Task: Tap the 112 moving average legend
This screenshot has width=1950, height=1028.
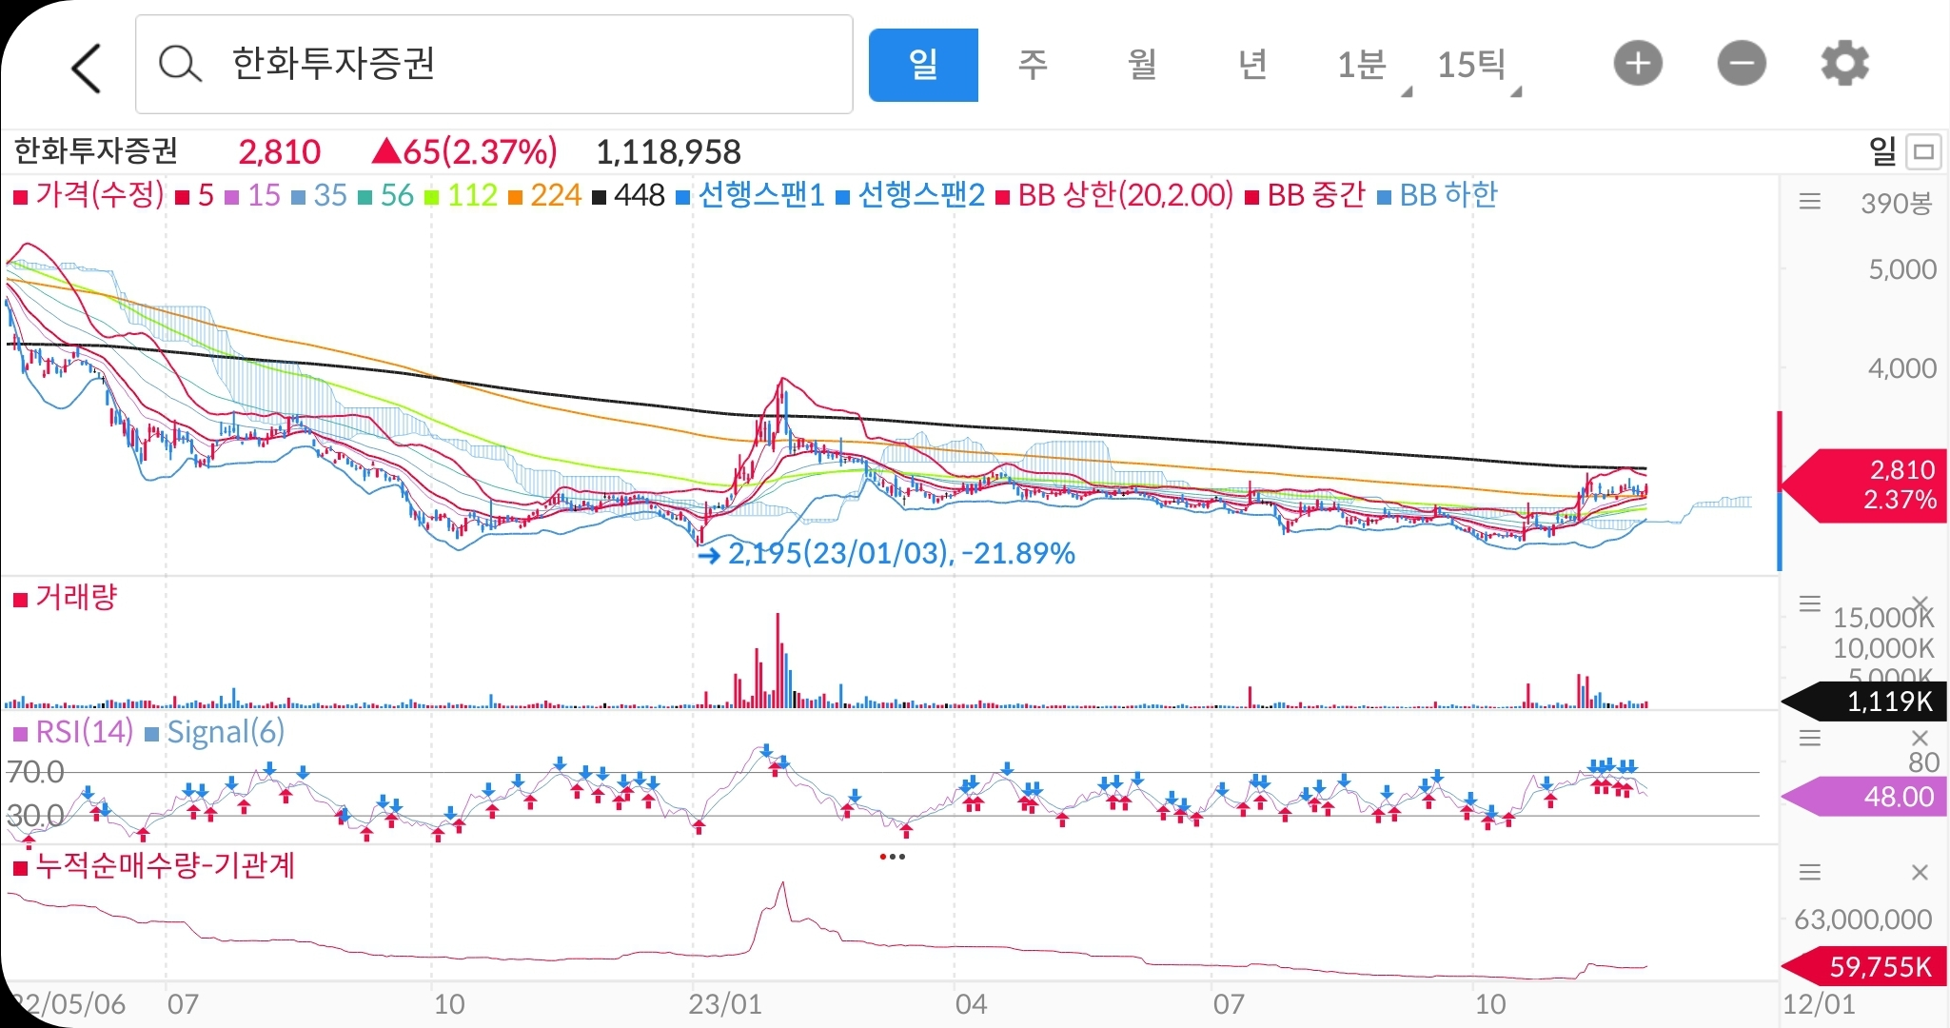Action: coord(462,195)
